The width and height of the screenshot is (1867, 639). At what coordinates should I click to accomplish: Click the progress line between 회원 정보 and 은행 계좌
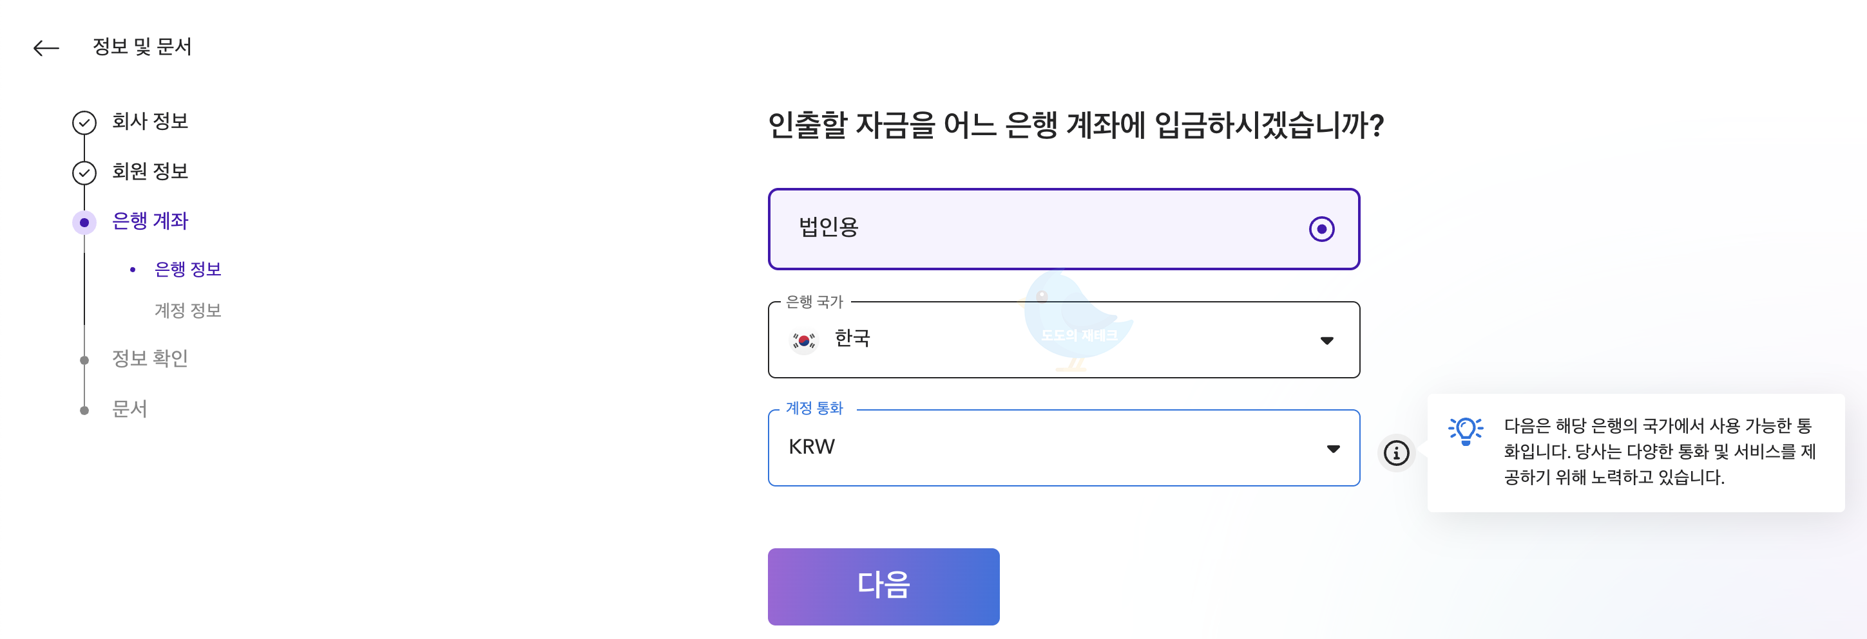click(85, 197)
